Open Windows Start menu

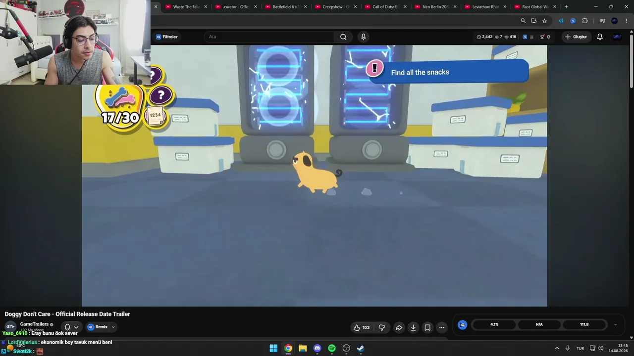pos(273,348)
